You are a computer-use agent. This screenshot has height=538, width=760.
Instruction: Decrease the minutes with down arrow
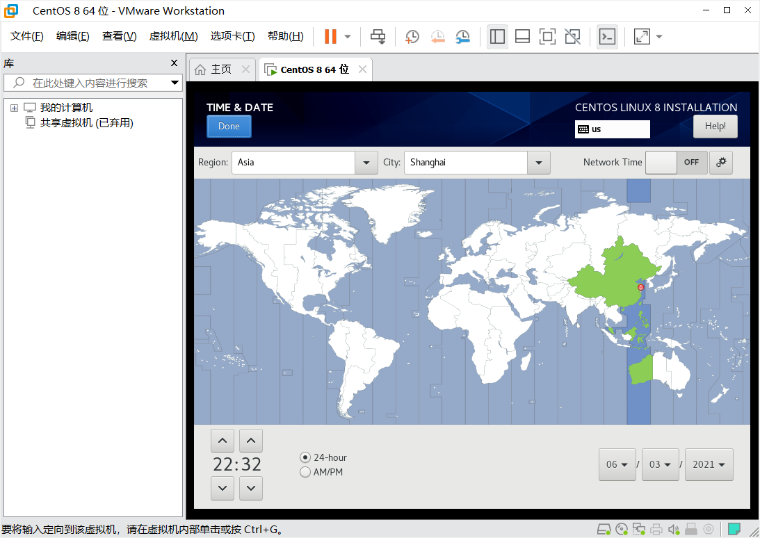coord(250,488)
